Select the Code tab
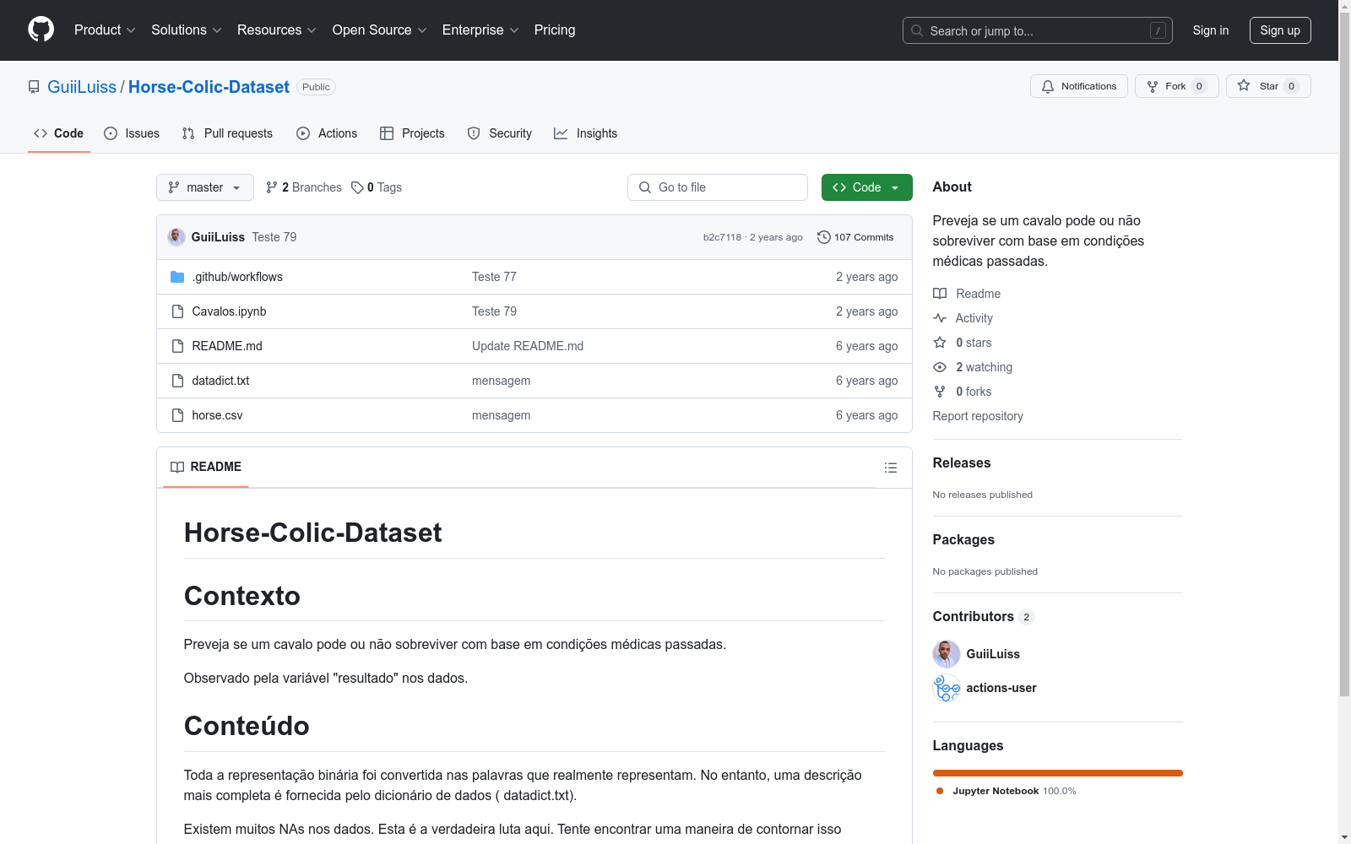1351x844 pixels. coord(59,133)
